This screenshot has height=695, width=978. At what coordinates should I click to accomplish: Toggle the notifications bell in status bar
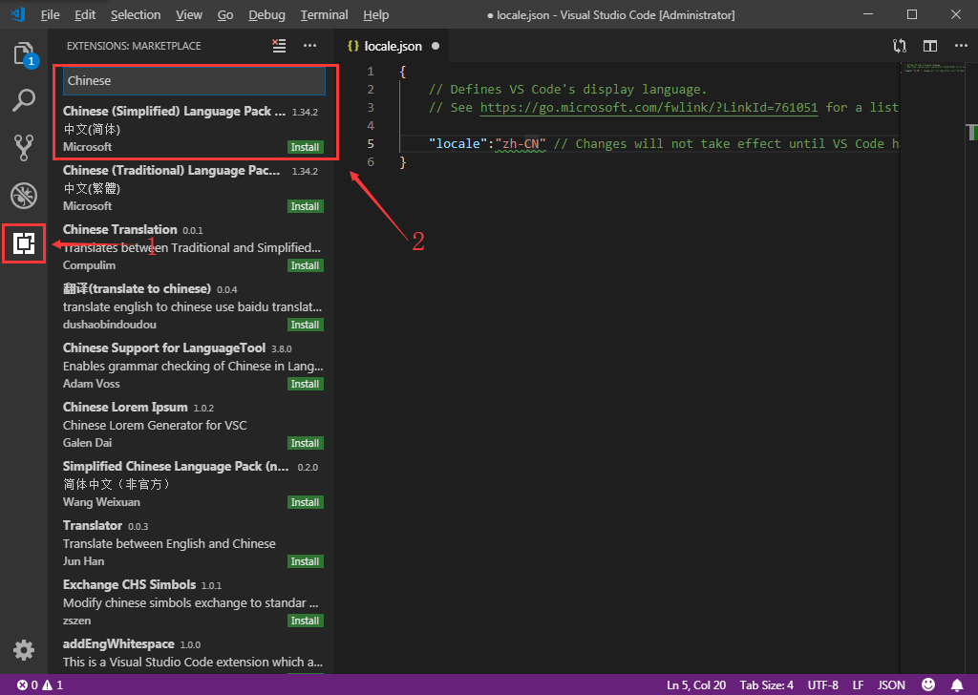coord(957,684)
